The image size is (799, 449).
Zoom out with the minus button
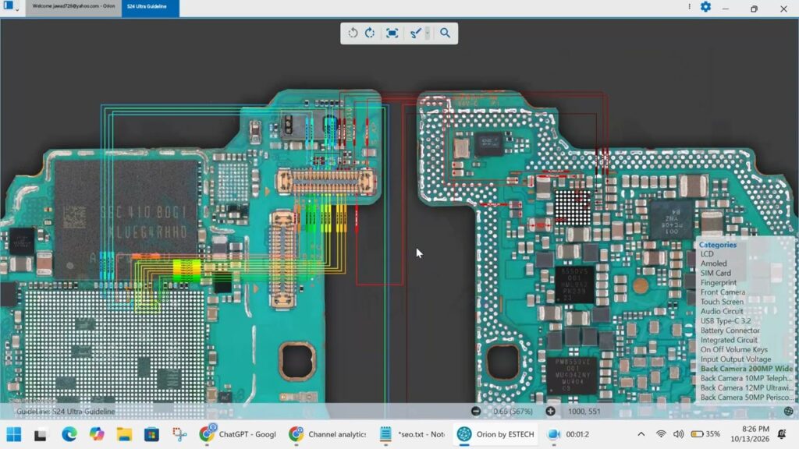[x=476, y=412]
